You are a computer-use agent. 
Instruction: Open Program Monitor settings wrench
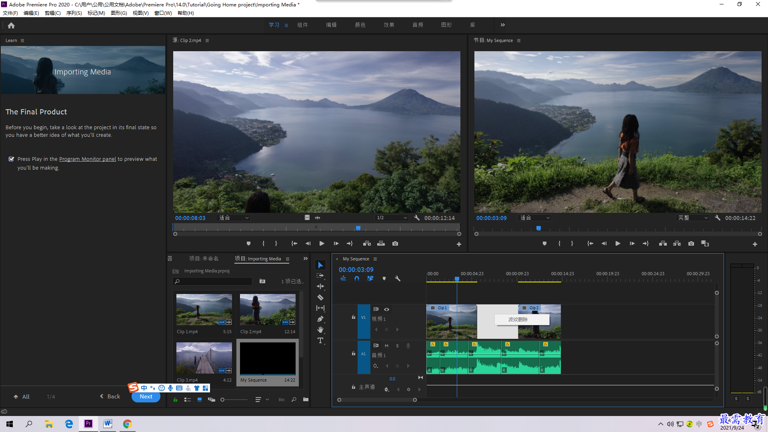(718, 218)
